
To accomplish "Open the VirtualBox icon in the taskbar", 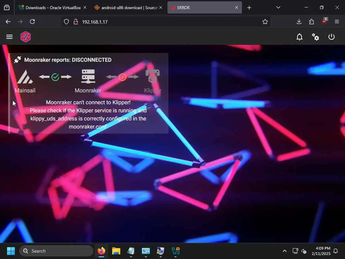I will click(x=176, y=251).
